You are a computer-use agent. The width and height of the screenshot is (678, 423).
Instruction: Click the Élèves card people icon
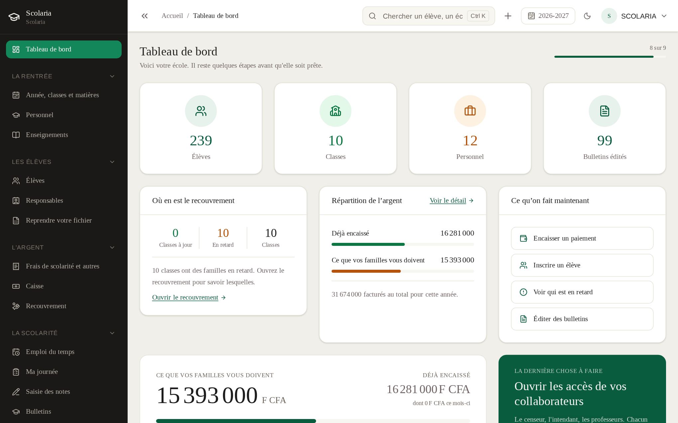click(x=201, y=111)
